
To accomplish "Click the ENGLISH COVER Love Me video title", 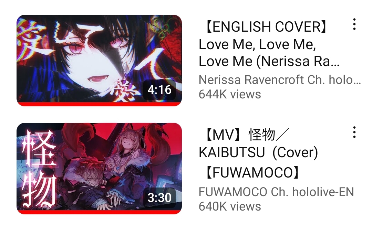I will click(x=269, y=44).
